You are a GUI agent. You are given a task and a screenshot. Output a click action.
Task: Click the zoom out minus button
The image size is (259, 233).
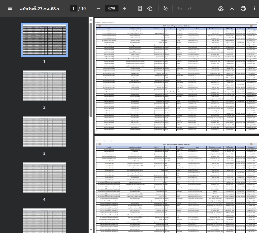coord(99,8)
